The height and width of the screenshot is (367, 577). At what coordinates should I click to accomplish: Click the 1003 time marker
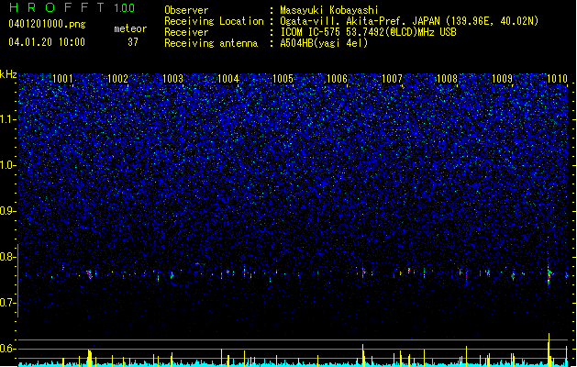point(172,79)
